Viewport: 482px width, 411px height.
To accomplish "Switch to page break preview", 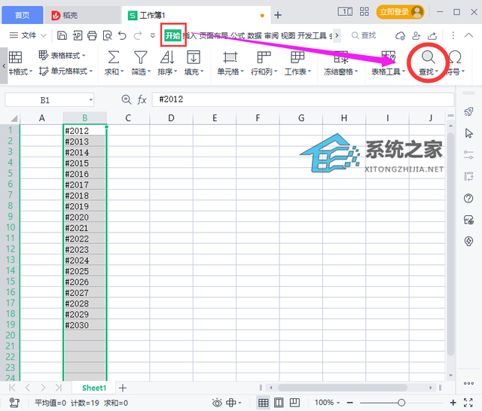I will coord(294,403).
